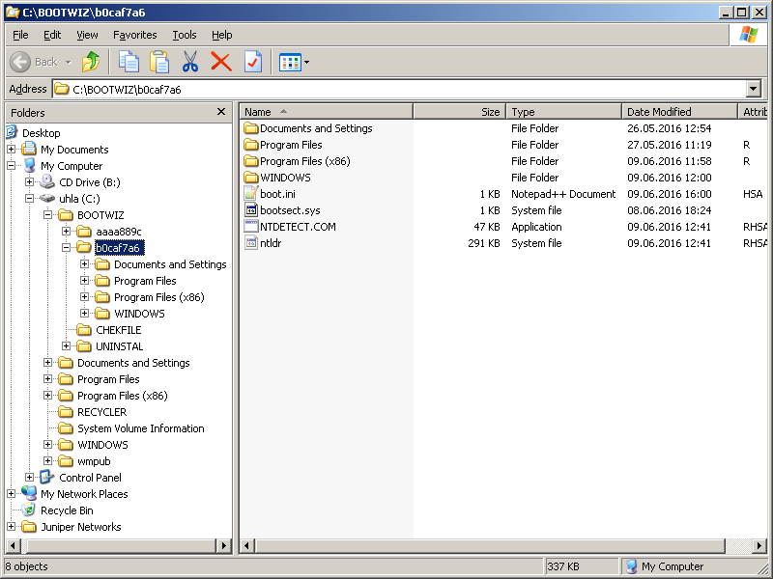Select Juniper Networks folder icon
This screenshot has width=773, height=579.
[29, 527]
